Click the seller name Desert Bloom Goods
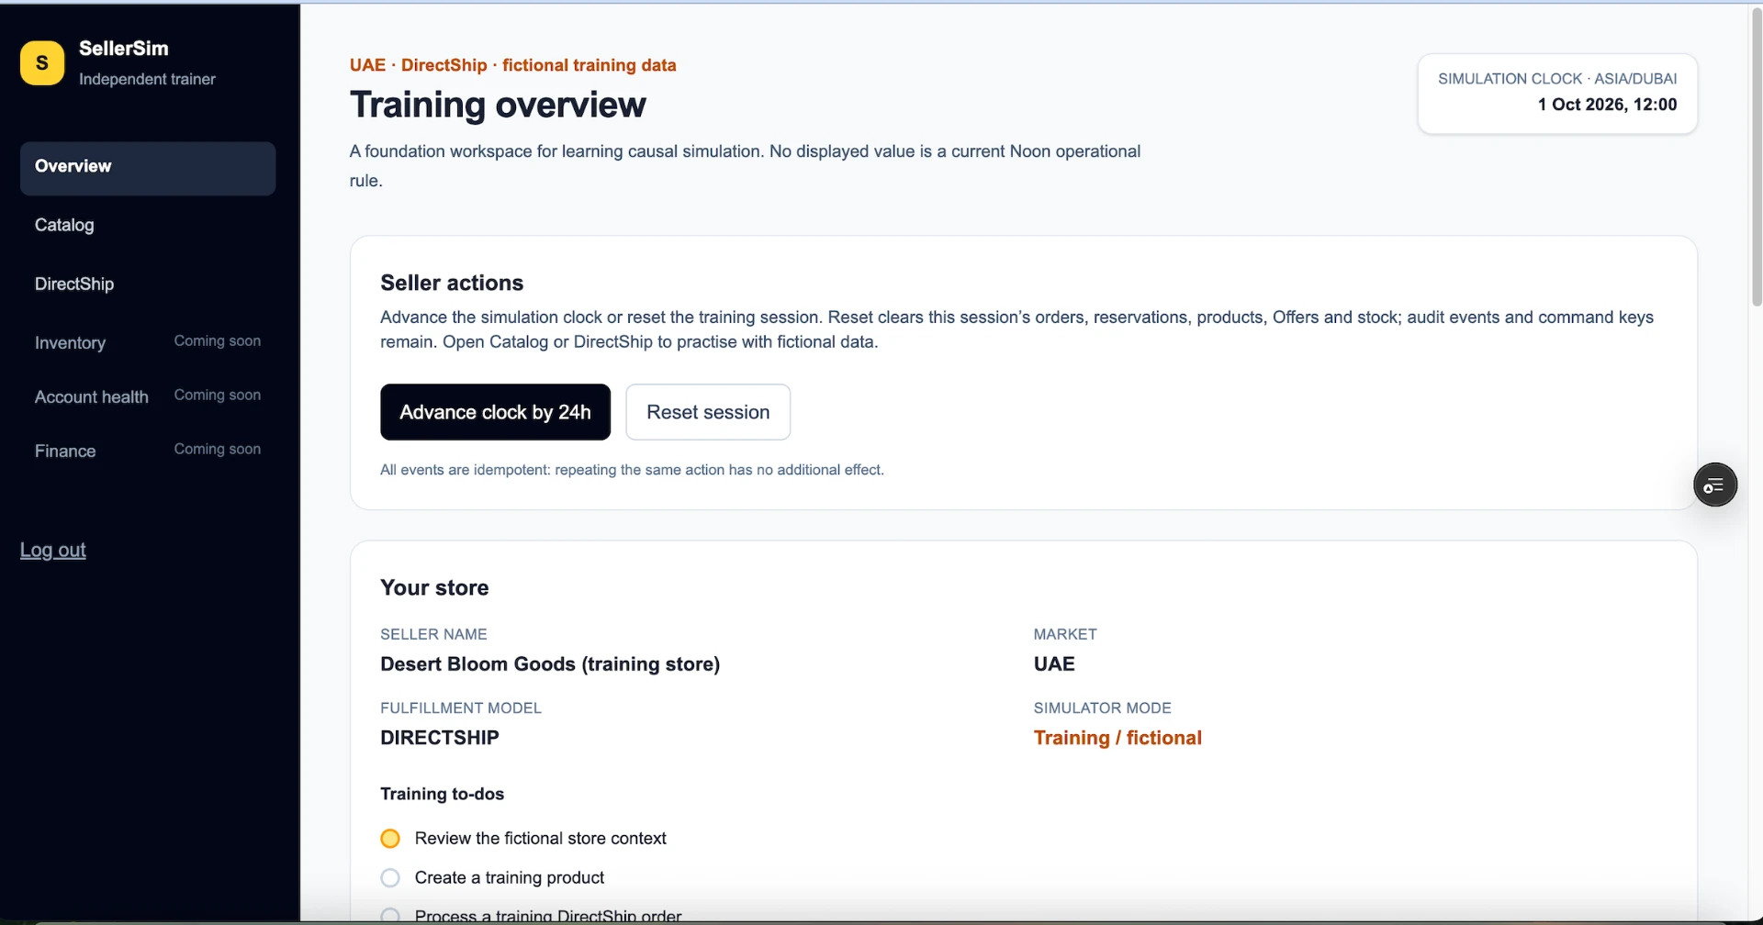 tap(550, 664)
